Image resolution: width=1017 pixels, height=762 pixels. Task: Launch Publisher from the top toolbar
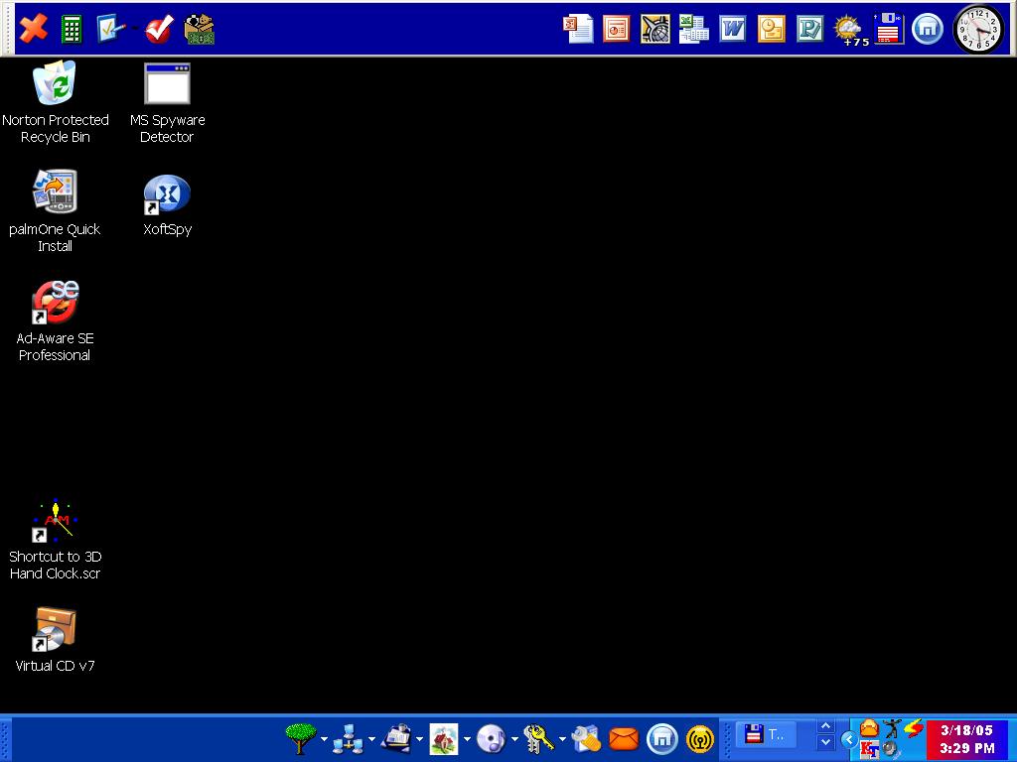tap(810, 29)
